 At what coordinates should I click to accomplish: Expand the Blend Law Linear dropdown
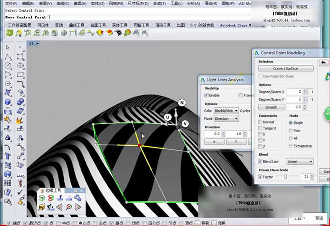click(x=300, y=162)
